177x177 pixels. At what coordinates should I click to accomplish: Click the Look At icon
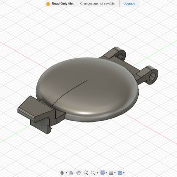point(71,173)
